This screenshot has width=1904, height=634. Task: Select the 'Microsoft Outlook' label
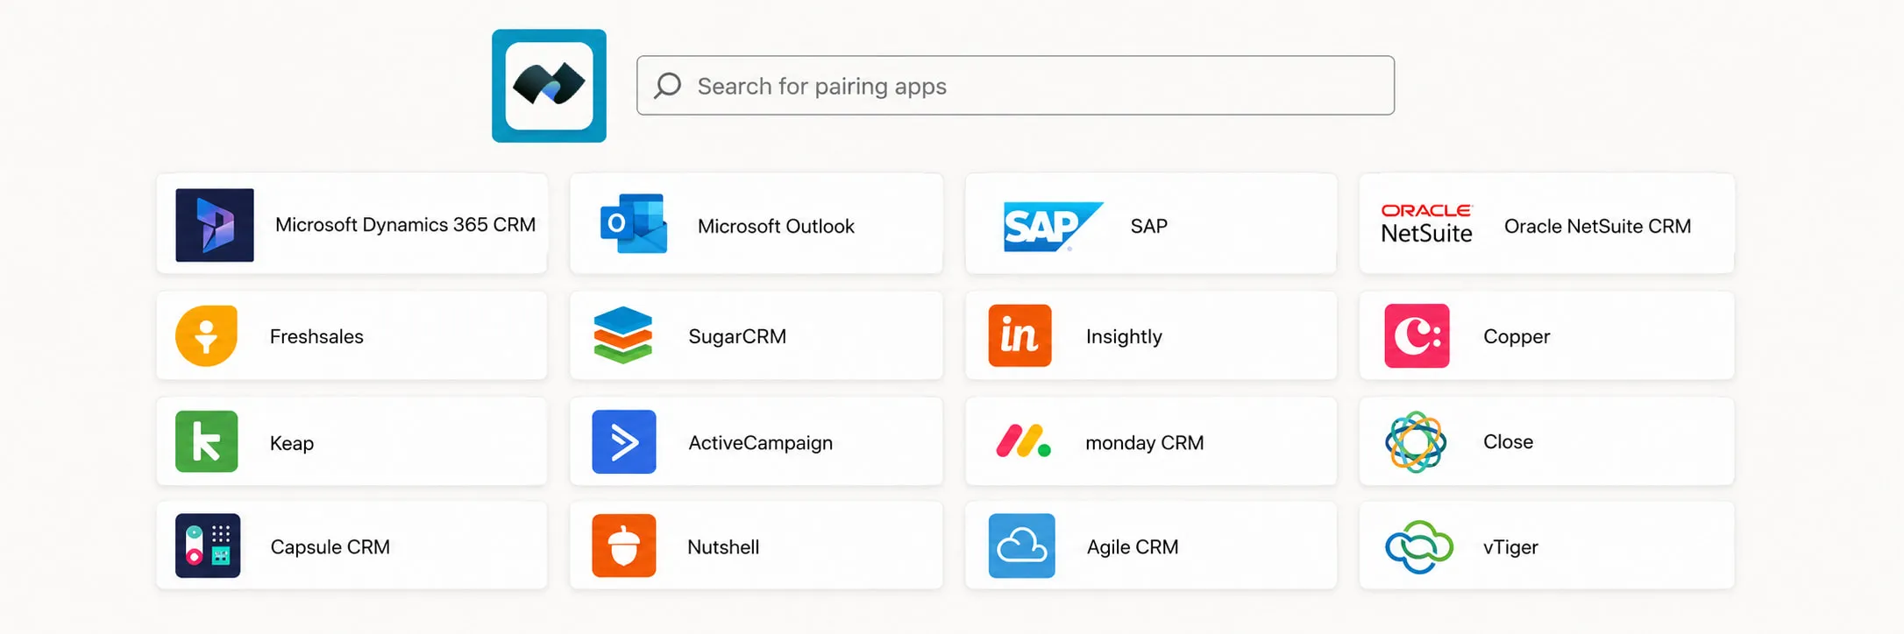tap(776, 226)
